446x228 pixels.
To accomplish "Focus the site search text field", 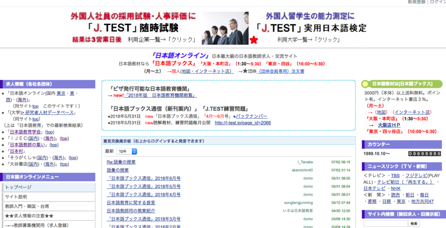I will pyautogui.click(x=385, y=224).
